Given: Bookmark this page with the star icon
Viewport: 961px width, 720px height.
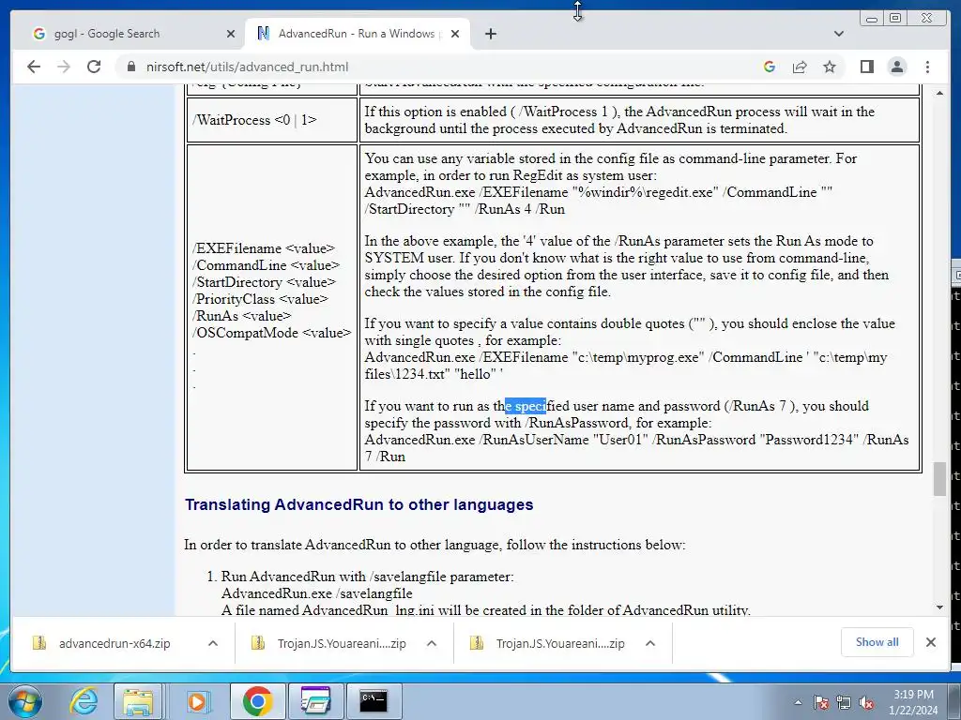Looking at the screenshot, I should click(830, 67).
